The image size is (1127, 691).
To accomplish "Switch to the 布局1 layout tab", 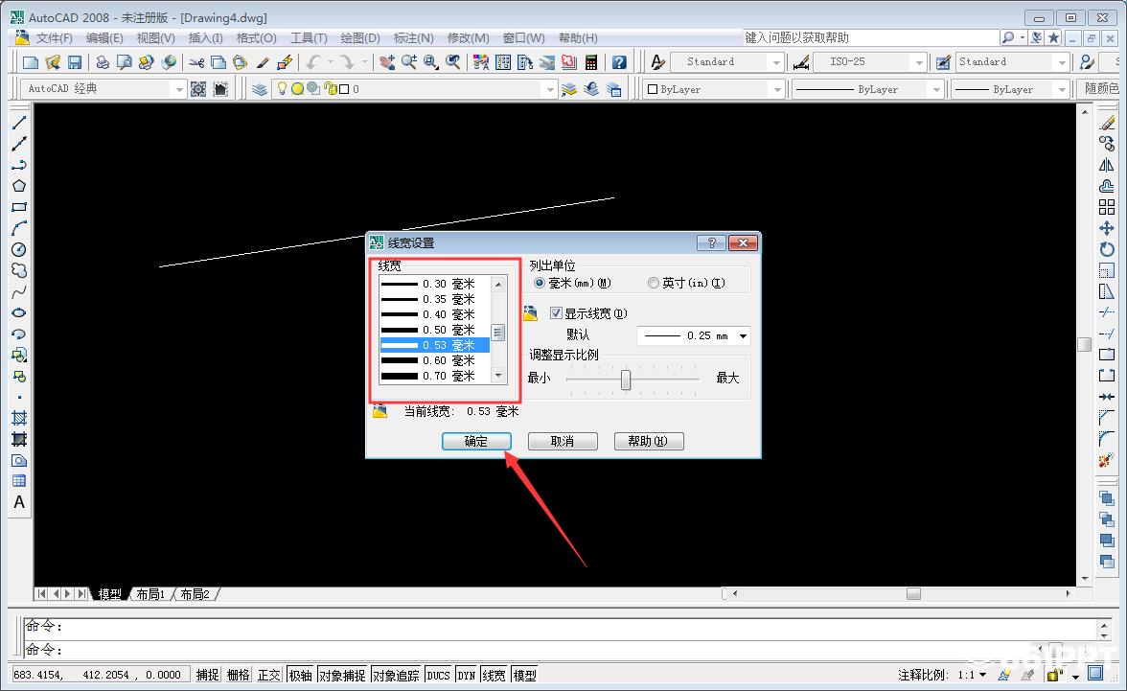I will point(150,594).
